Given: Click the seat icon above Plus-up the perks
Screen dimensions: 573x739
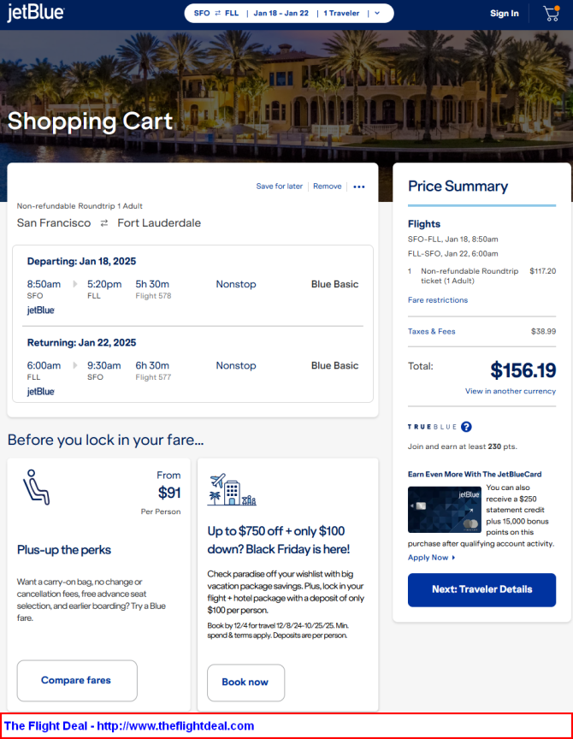Looking at the screenshot, I should pos(36,488).
